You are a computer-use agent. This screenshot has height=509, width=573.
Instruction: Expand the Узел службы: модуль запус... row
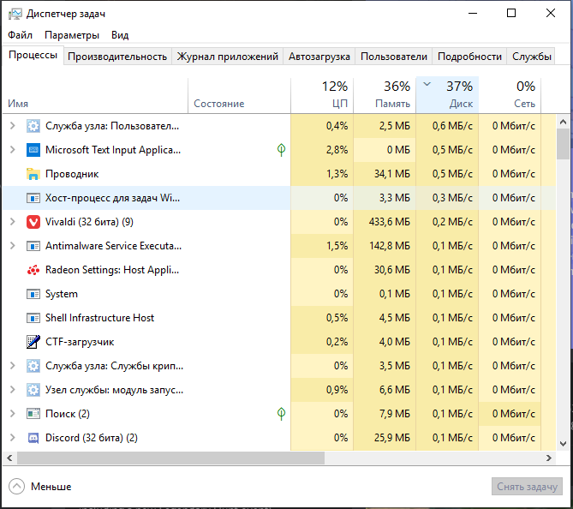[13, 390]
